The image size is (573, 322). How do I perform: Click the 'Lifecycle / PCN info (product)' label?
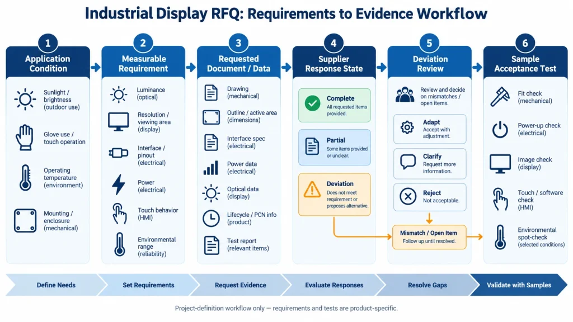(251, 219)
